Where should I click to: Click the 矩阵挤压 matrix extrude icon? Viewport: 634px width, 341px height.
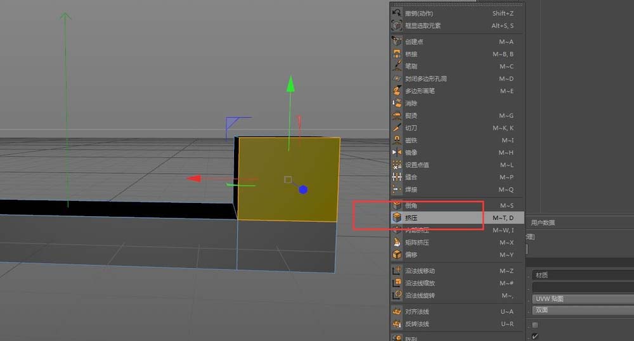(x=397, y=242)
